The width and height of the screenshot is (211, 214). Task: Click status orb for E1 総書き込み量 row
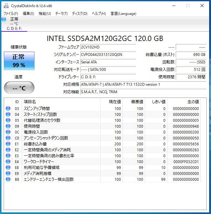click(x=8, y=144)
